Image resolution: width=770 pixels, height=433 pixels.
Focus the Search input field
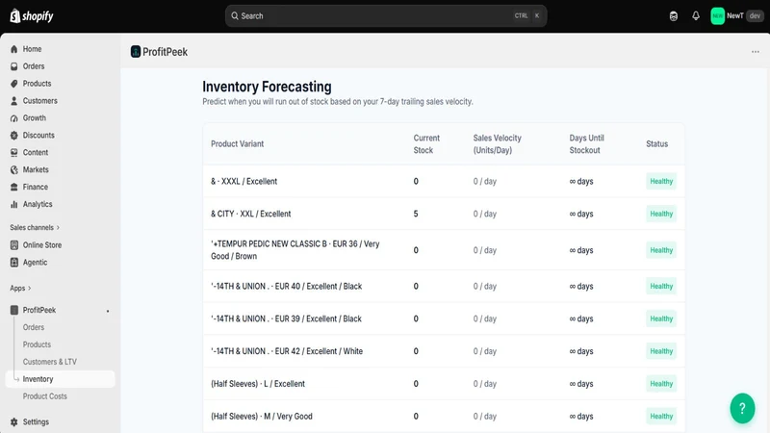point(386,15)
